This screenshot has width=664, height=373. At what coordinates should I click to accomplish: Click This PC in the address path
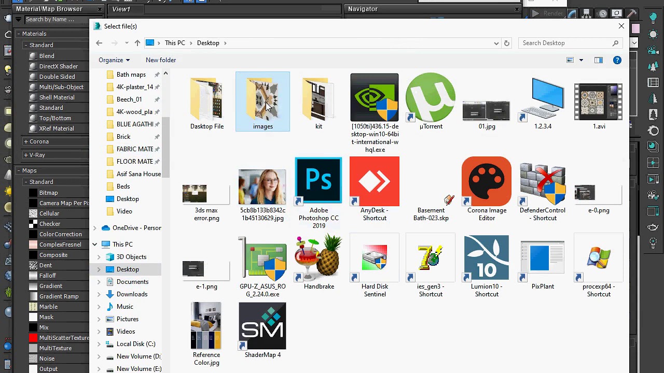pos(175,43)
